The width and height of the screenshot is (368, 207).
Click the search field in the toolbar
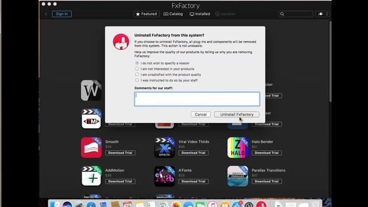(x=296, y=14)
